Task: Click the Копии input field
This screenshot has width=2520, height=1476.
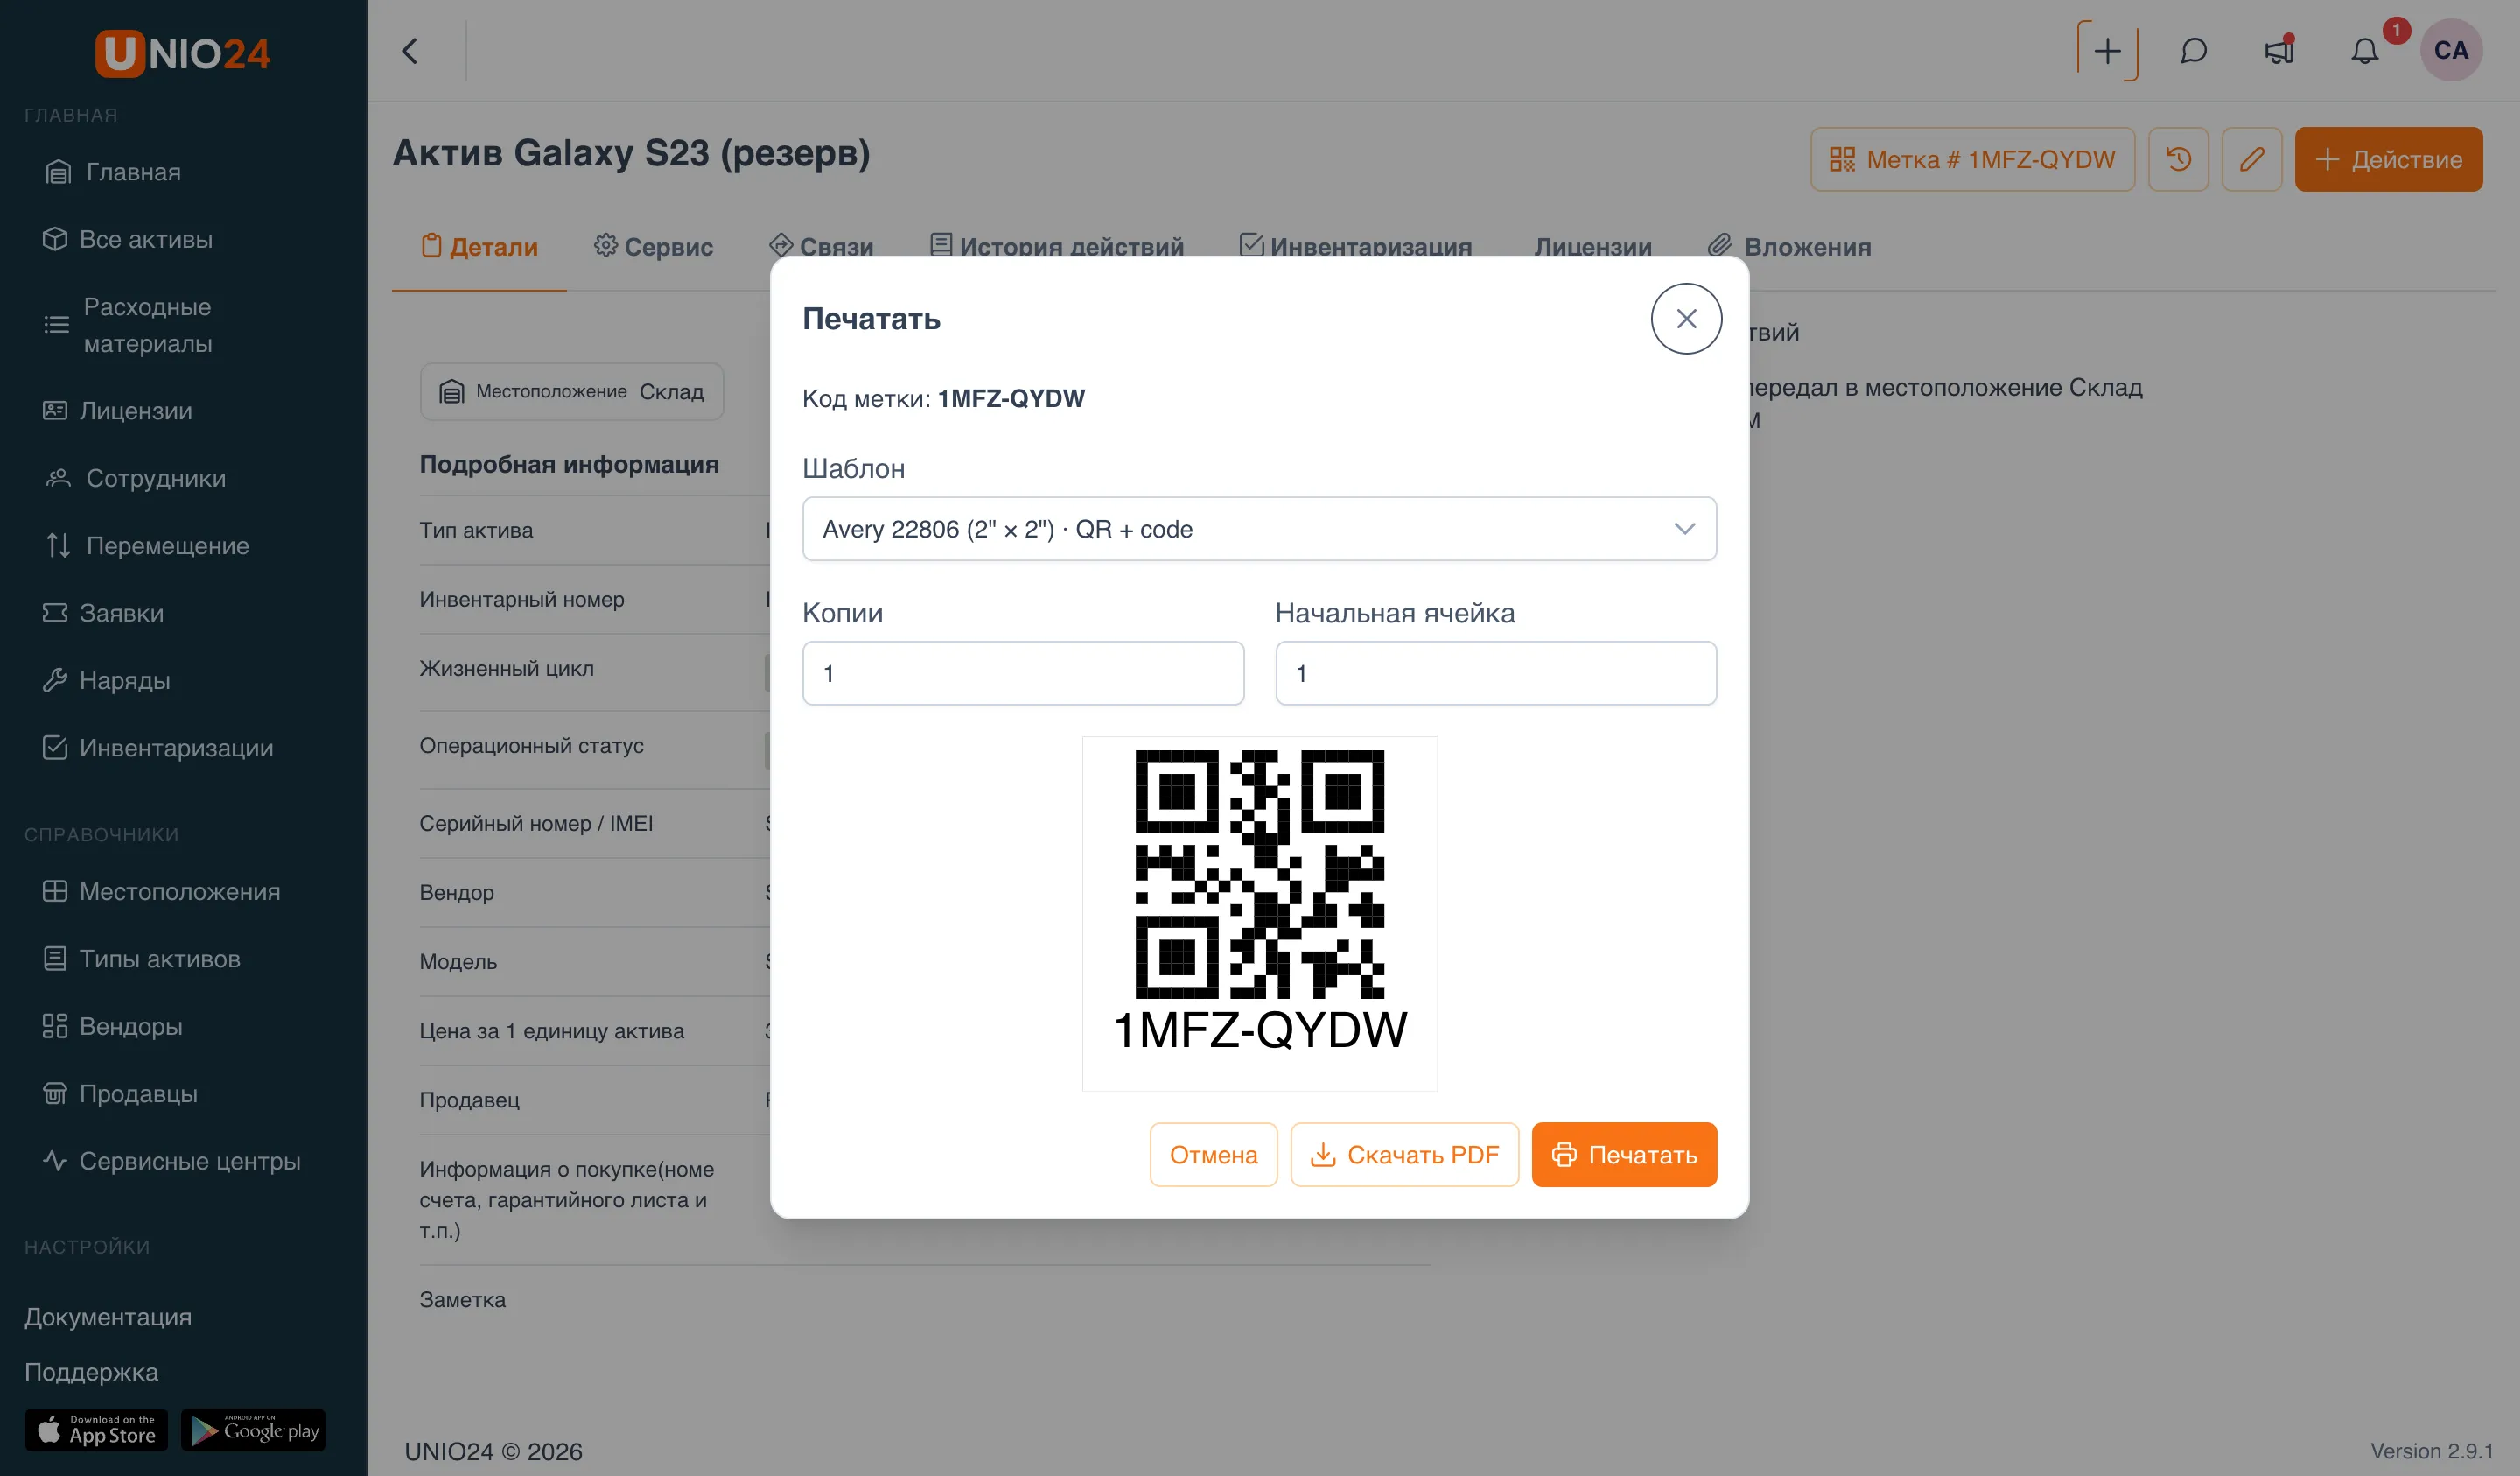Action: pyautogui.click(x=1023, y=672)
